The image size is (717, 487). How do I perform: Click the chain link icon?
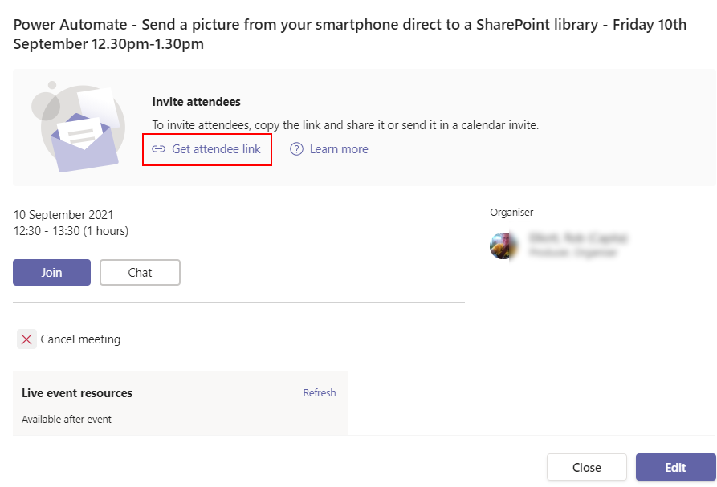[x=158, y=149]
